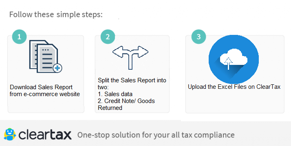
Task: Click the split arrows icon in step 2
Action: [x=130, y=58]
